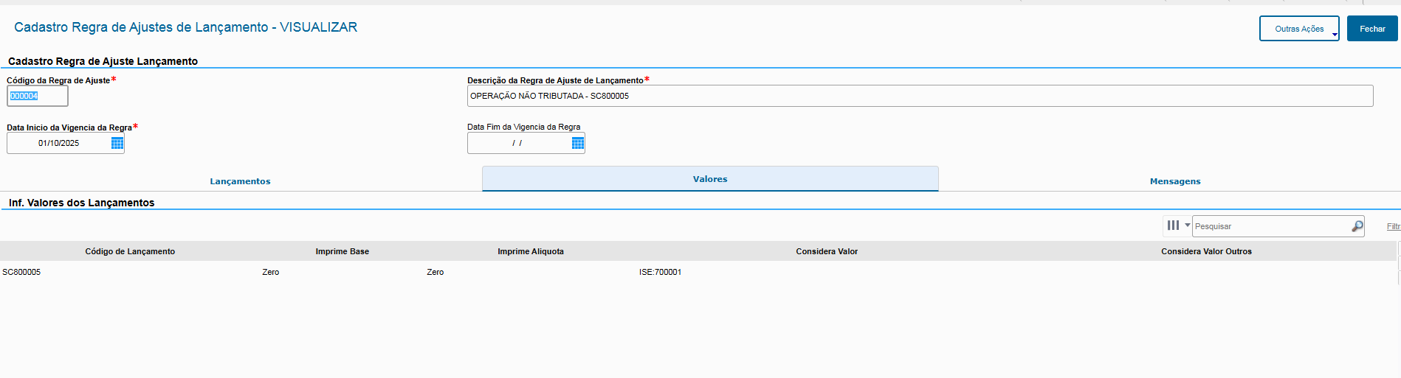Sort by Código de Lançamento column header
The width and height of the screenshot is (1401, 378).
130,251
